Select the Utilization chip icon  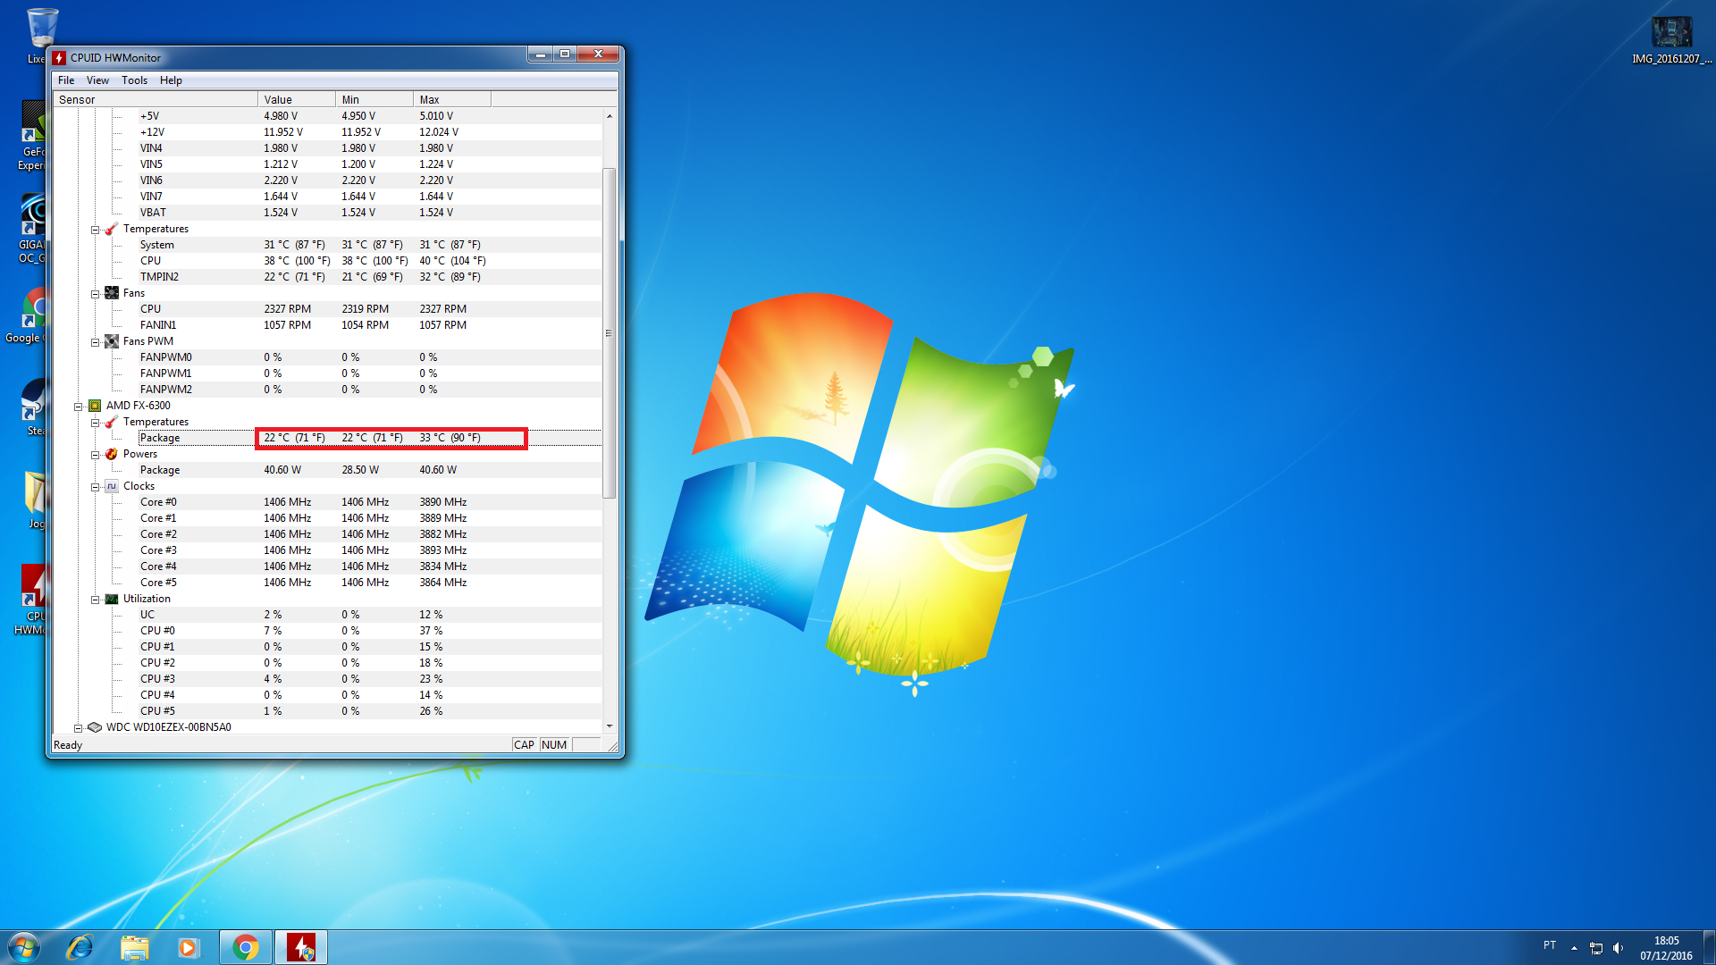point(112,599)
